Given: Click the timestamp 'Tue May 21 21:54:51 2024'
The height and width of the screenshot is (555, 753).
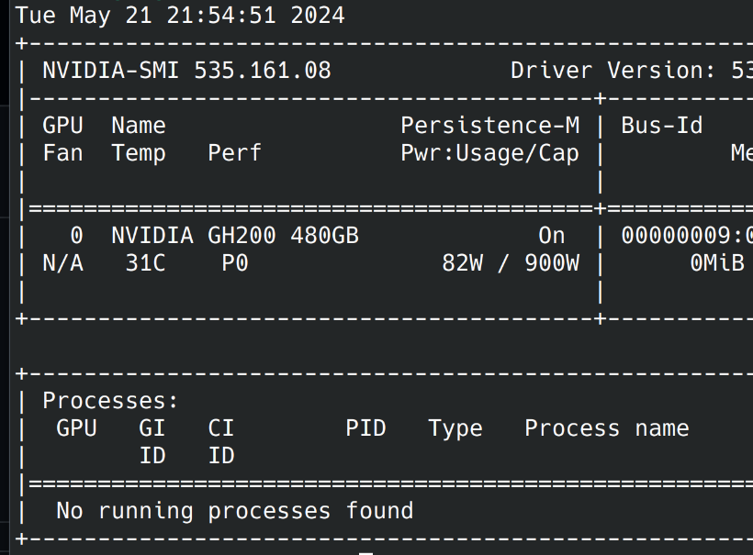Looking at the screenshot, I should (x=180, y=16).
